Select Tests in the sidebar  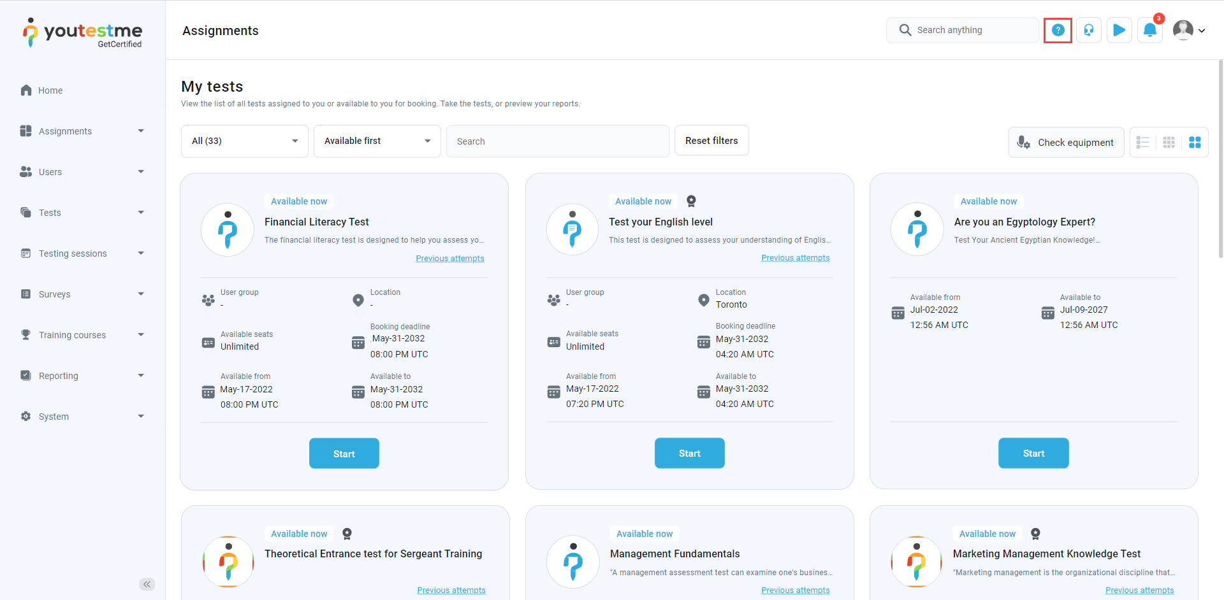(x=50, y=213)
